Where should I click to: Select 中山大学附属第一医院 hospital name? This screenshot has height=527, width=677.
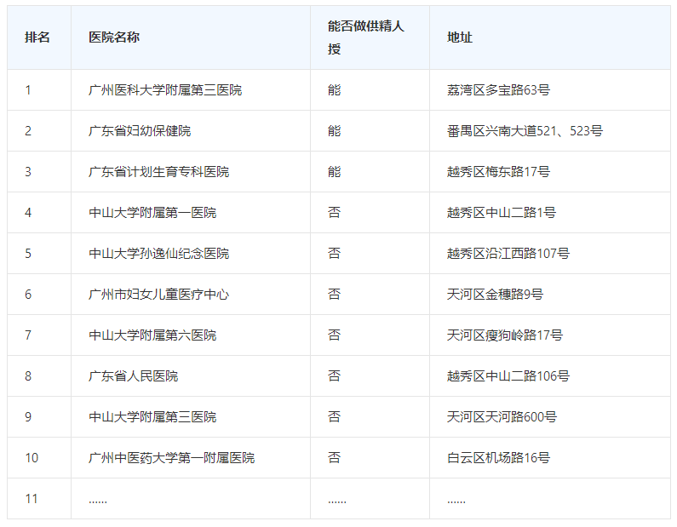[152, 213]
